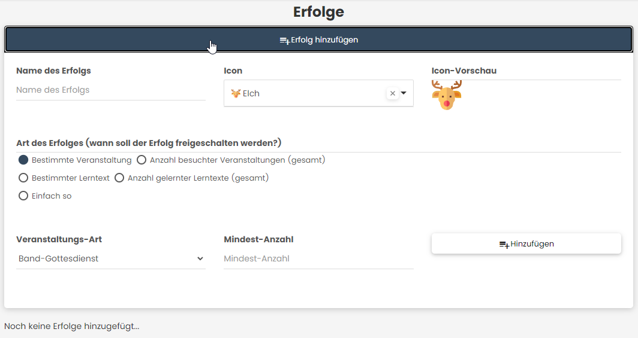This screenshot has width=638, height=338.
Task: Choose the Einfach so radio option
Action: coord(23,196)
